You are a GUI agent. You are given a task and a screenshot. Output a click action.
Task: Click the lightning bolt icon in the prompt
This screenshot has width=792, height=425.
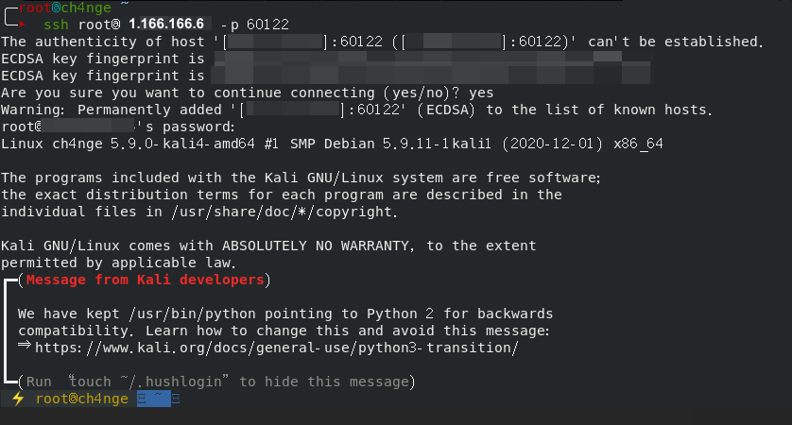[x=18, y=399]
